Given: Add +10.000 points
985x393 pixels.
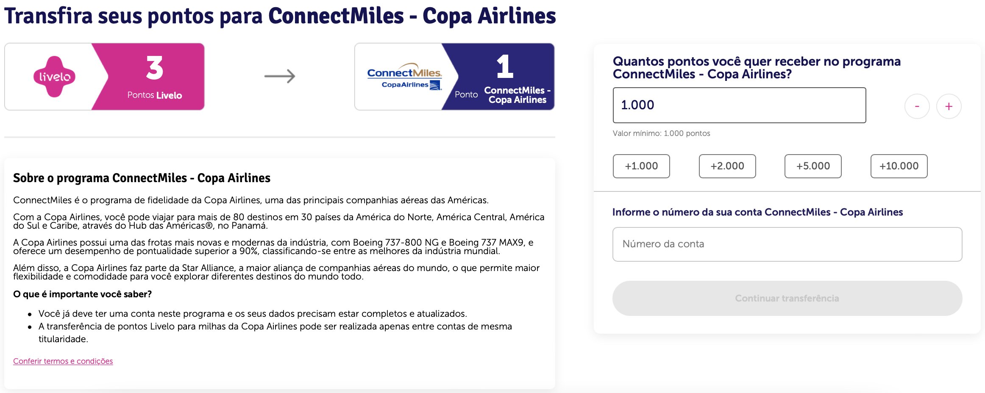Looking at the screenshot, I should pos(899,166).
